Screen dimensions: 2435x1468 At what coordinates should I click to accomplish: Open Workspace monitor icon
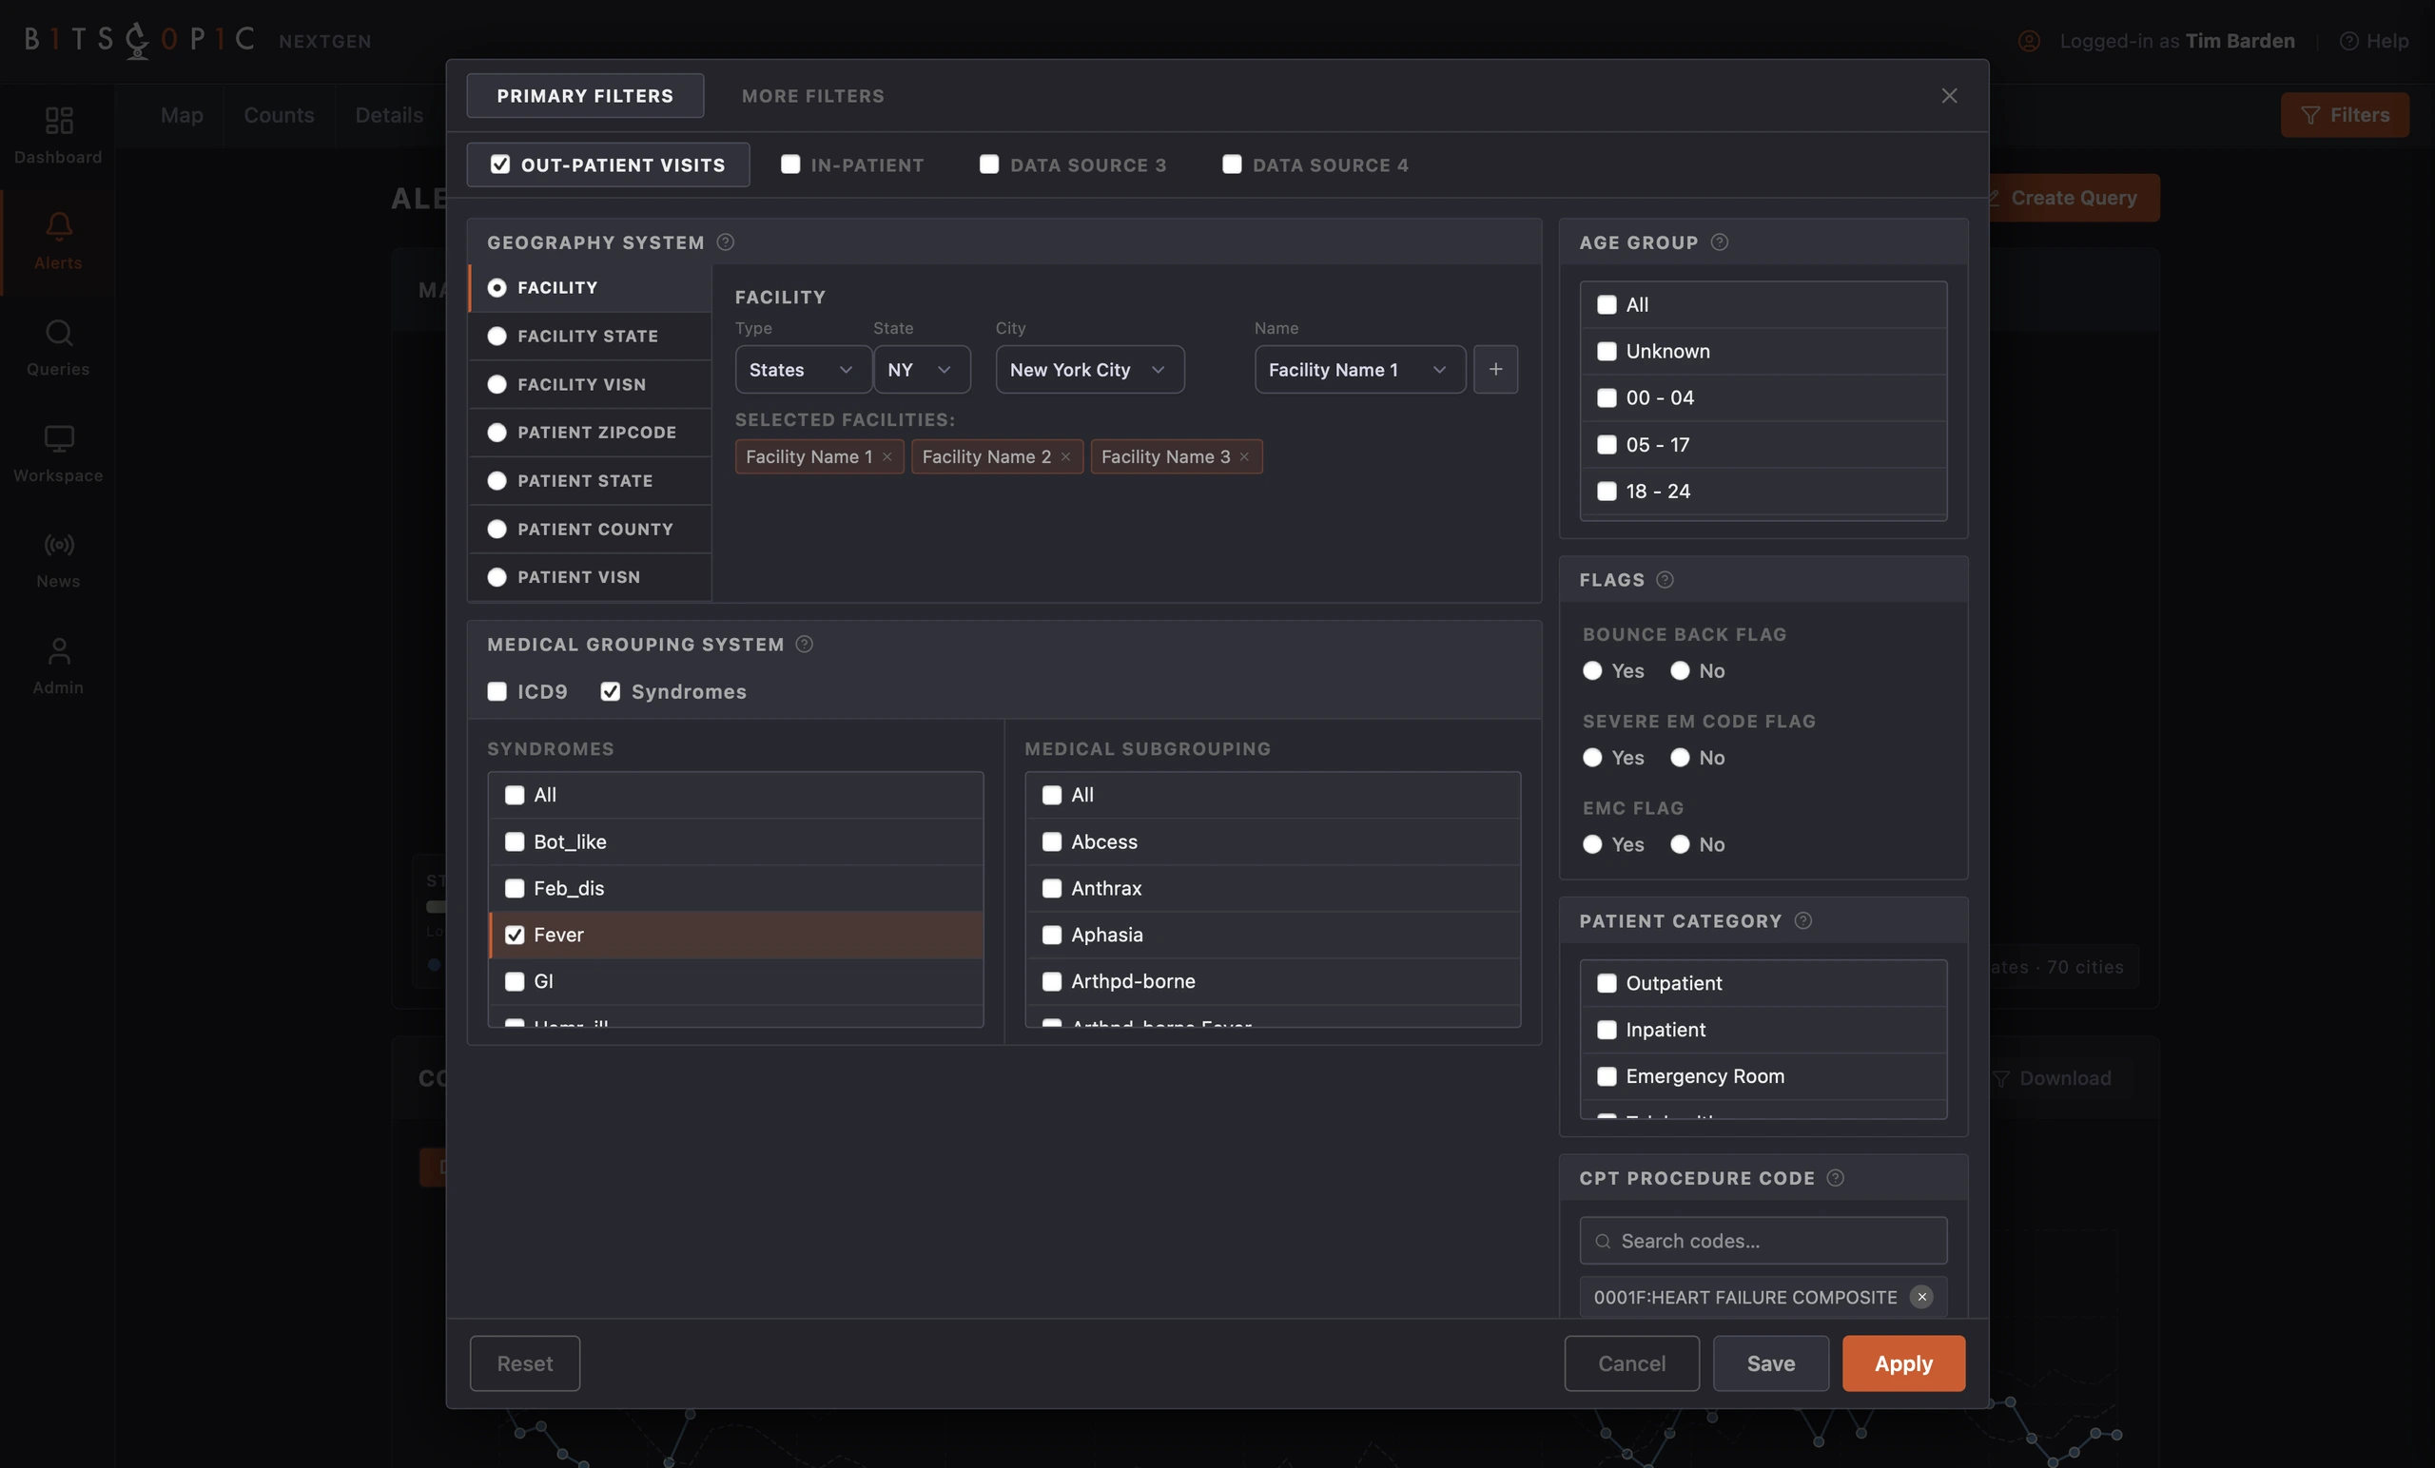(58, 438)
